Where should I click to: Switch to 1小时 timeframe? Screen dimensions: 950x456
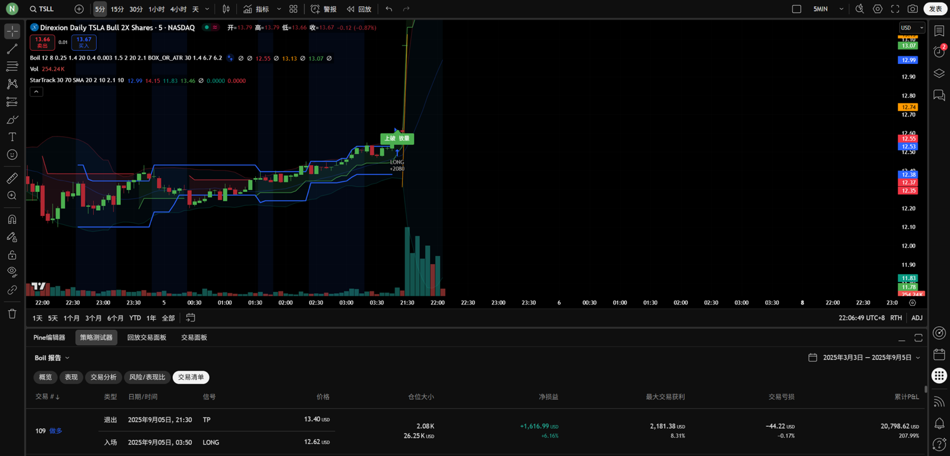(156, 9)
